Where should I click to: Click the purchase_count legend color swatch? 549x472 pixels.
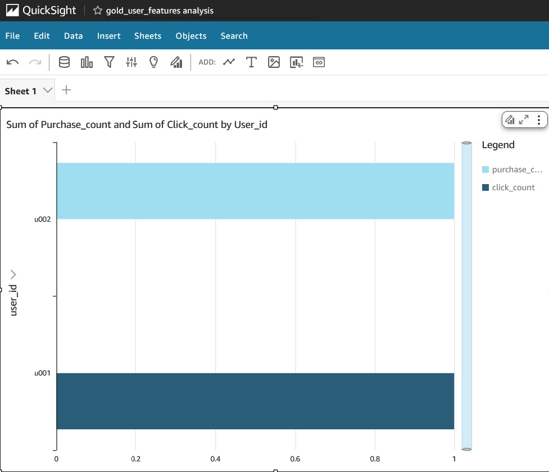pyautogui.click(x=486, y=169)
